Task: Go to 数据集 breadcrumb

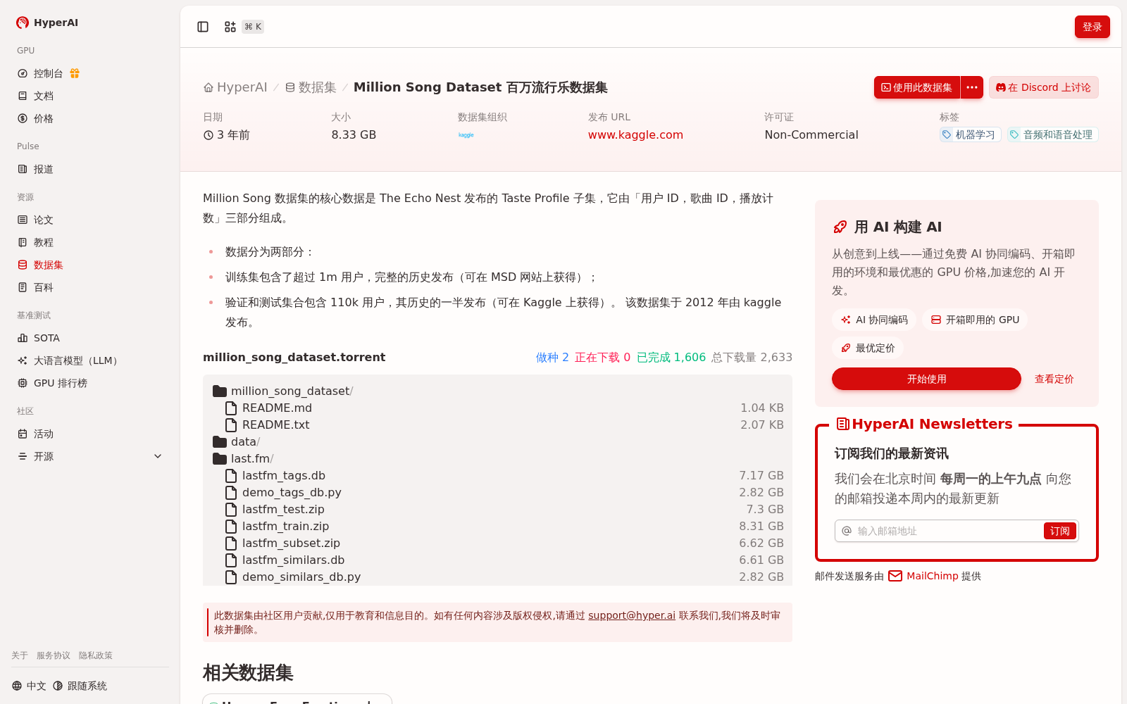Action: point(311,87)
